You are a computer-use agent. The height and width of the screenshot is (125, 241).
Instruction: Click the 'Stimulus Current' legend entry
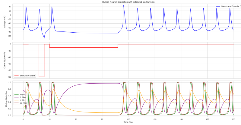(25, 76)
